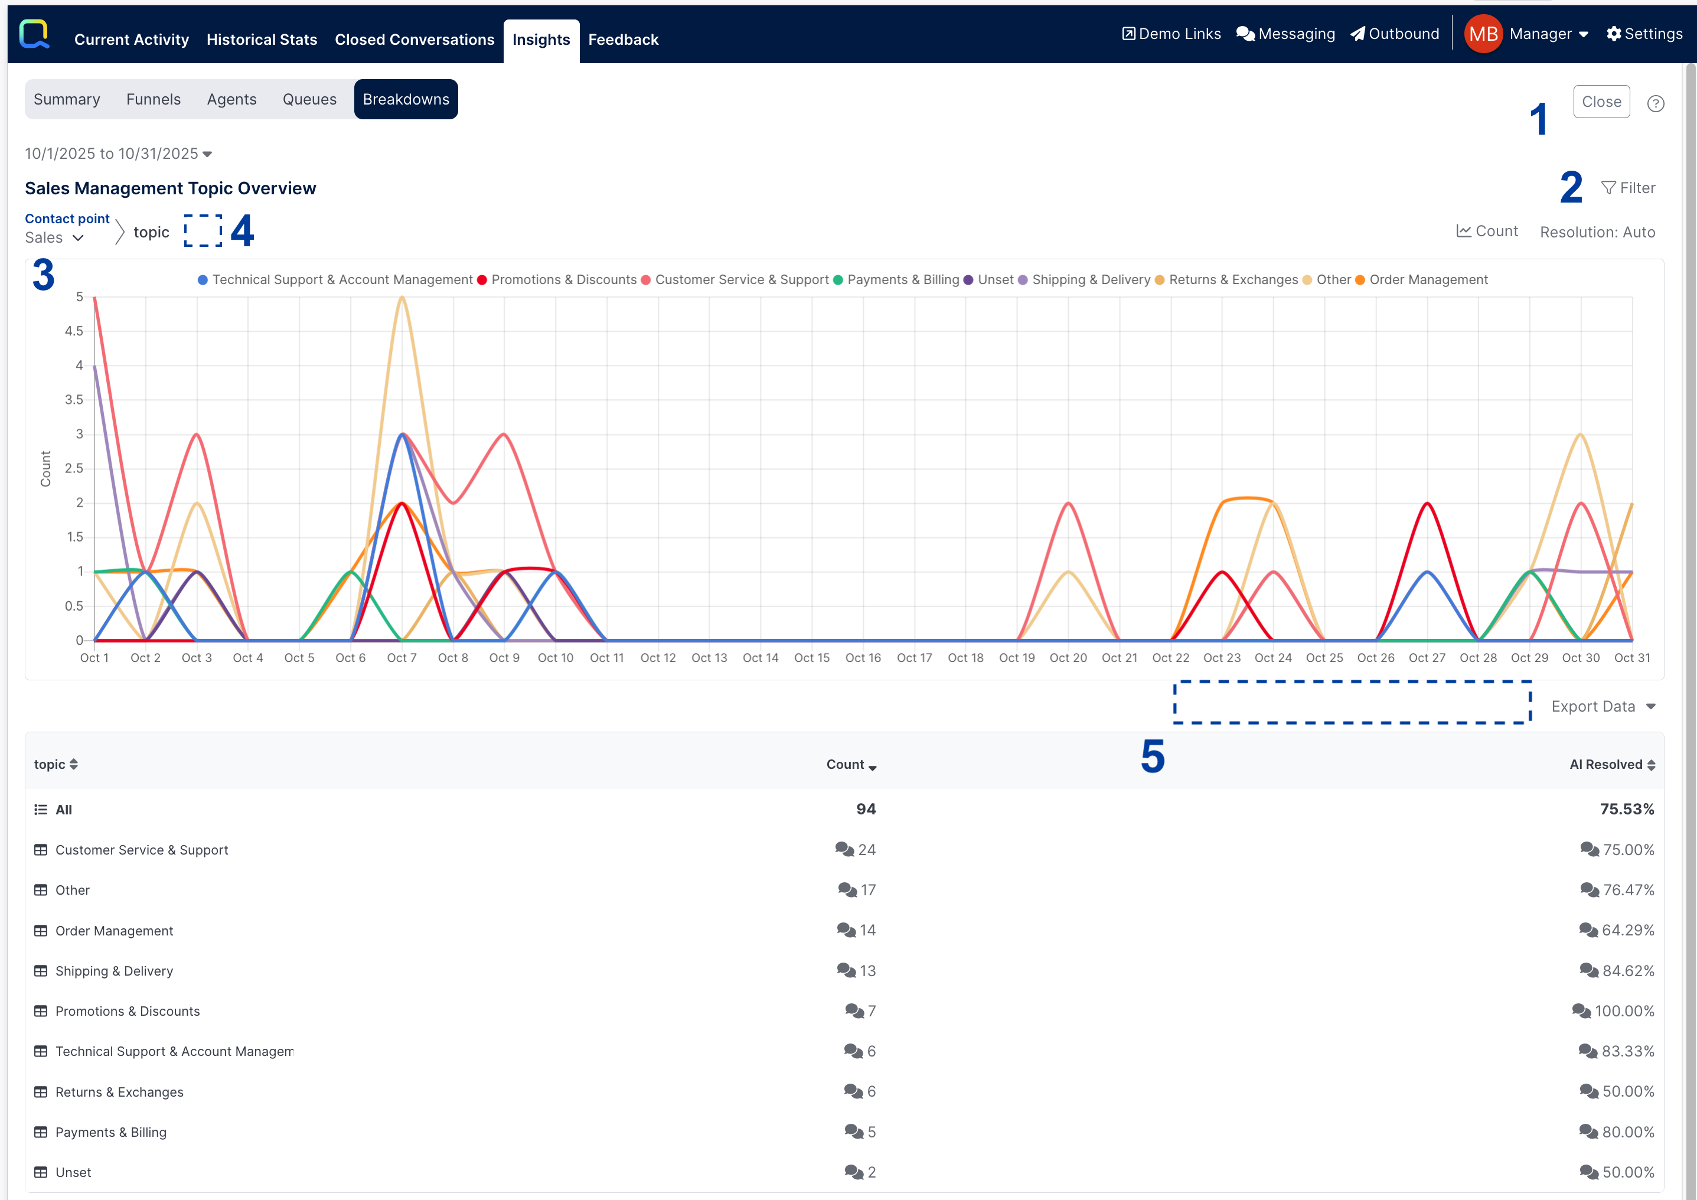Click the Outbound paper plane icon
The height and width of the screenshot is (1200, 1697).
[x=1357, y=34]
